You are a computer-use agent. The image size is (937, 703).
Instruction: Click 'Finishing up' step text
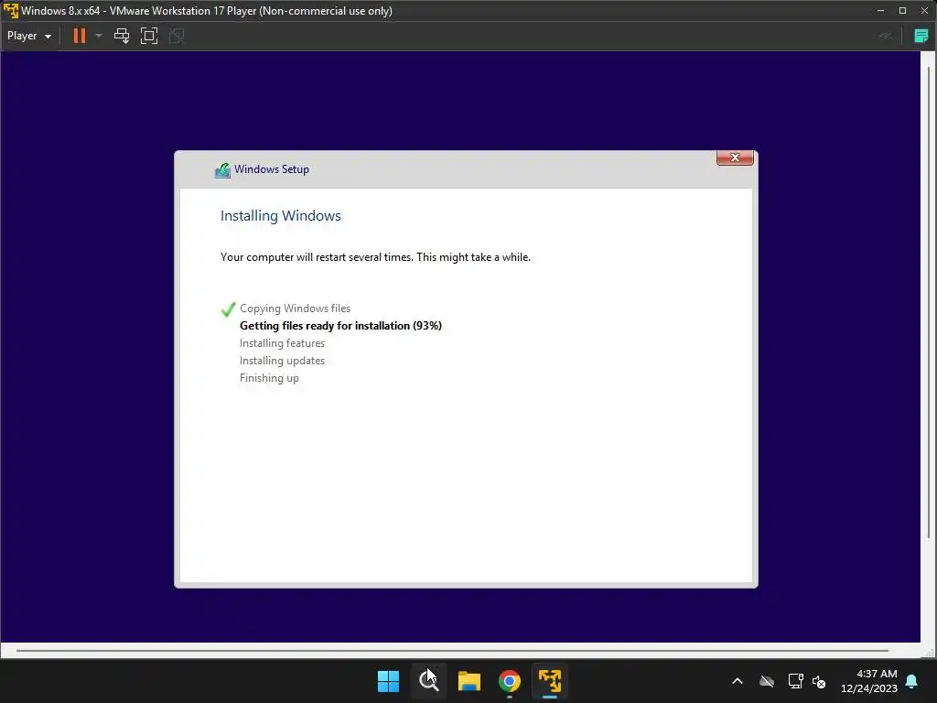[269, 378]
